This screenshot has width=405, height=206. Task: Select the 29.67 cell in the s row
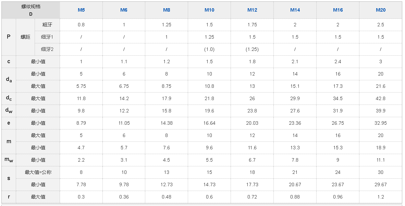(x=381, y=184)
